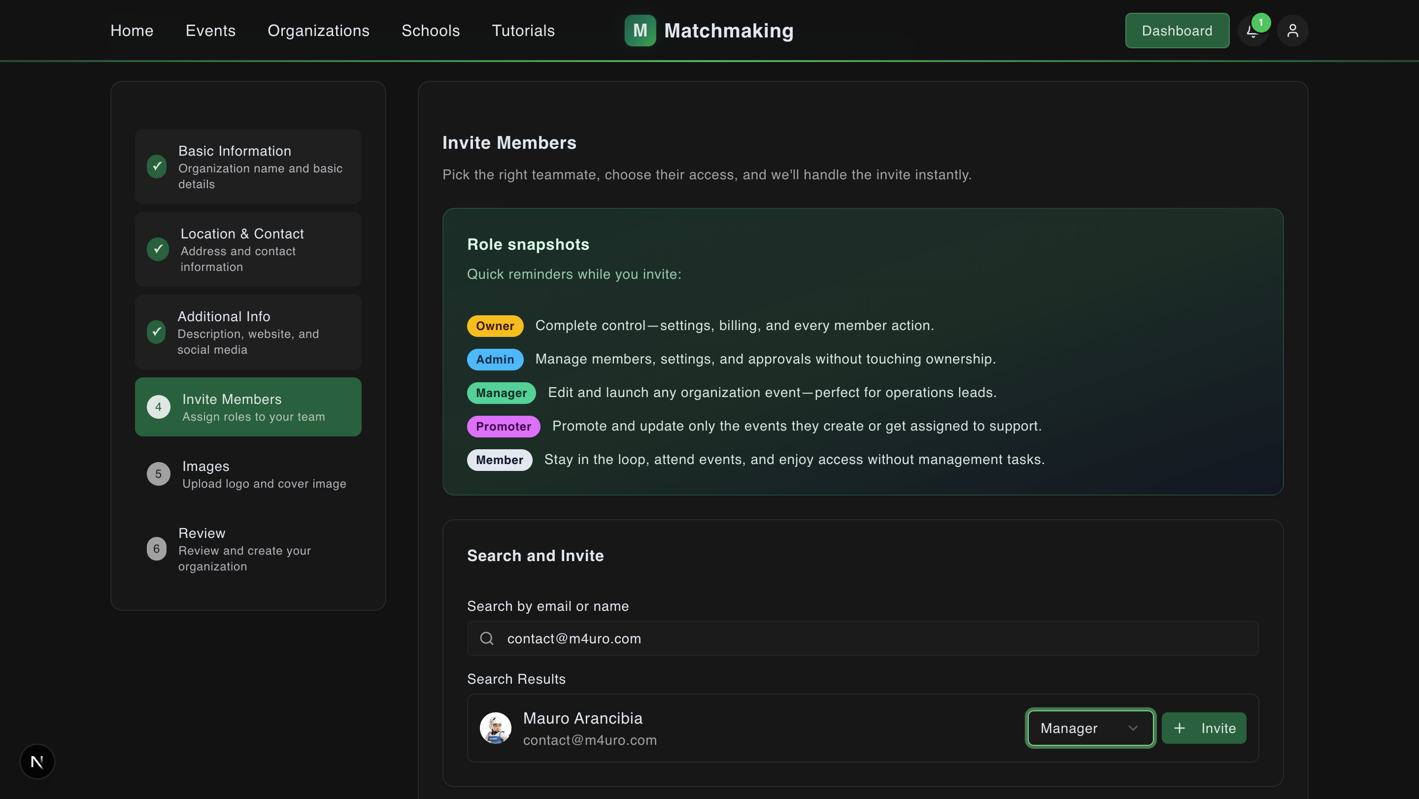
Task: Go to the Basic Information step
Action: tap(248, 166)
